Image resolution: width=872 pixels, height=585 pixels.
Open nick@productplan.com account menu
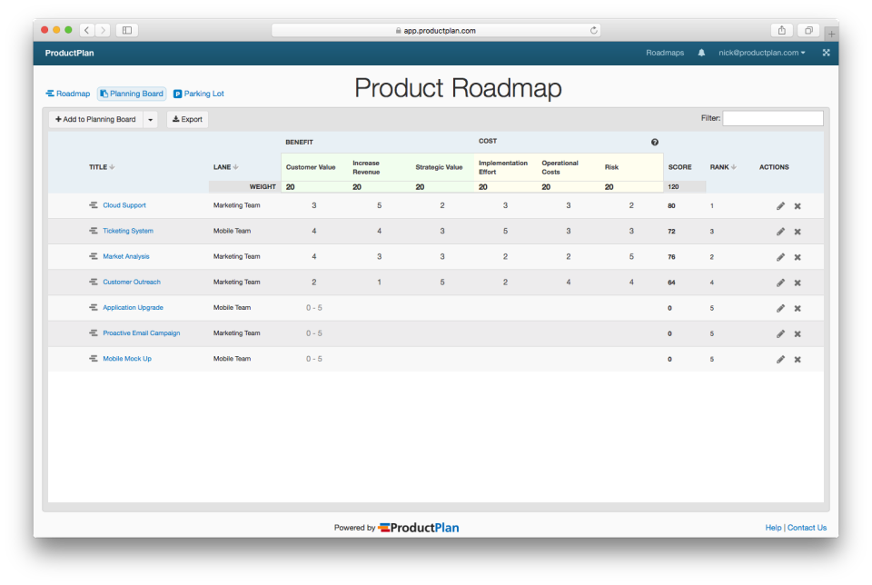(x=761, y=53)
